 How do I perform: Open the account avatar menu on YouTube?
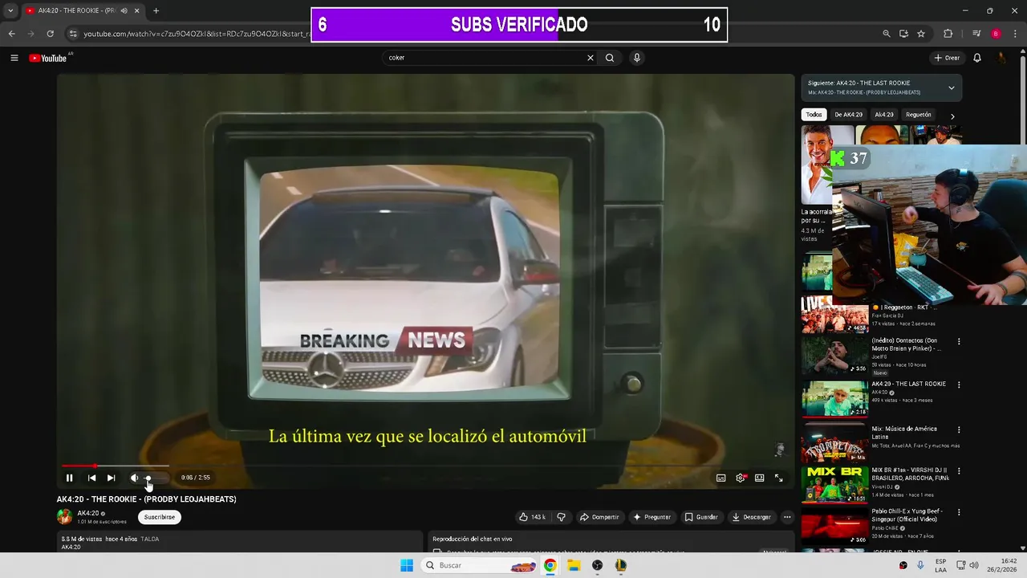tap(1001, 58)
